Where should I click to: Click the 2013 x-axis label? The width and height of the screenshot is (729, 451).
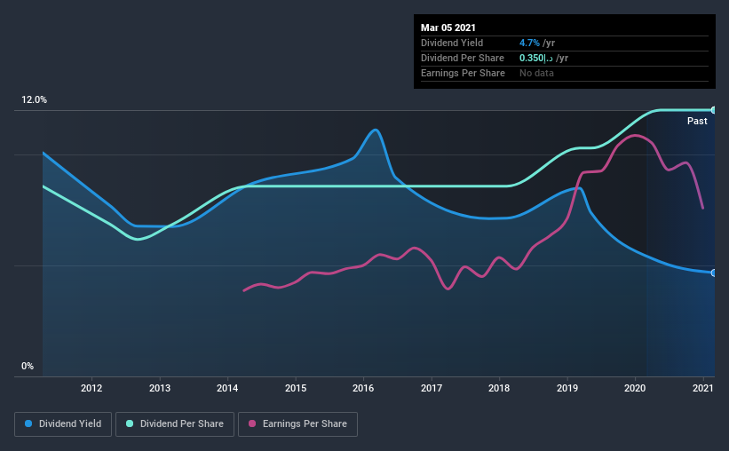(160, 388)
